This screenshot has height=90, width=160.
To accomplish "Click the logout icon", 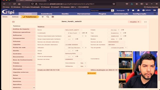I will click(154, 10).
